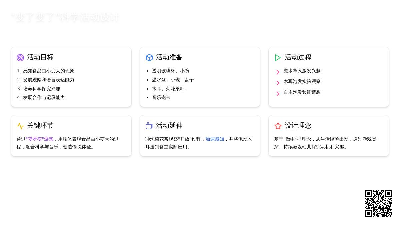Click the blue 加深感知 text
This screenshot has height=225, width=400.
pos(215,139)
